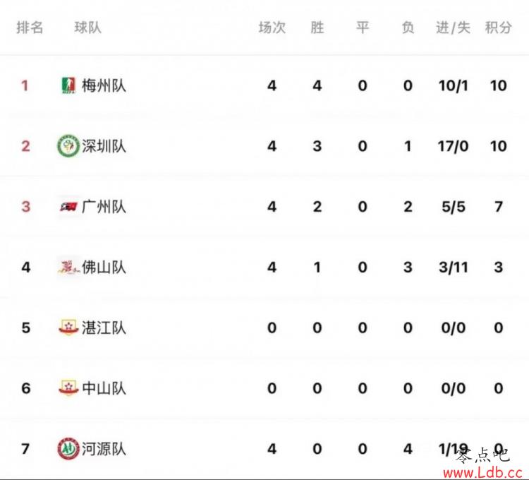
Task: Select the 河源队 team name
Action: coord(104,449)
